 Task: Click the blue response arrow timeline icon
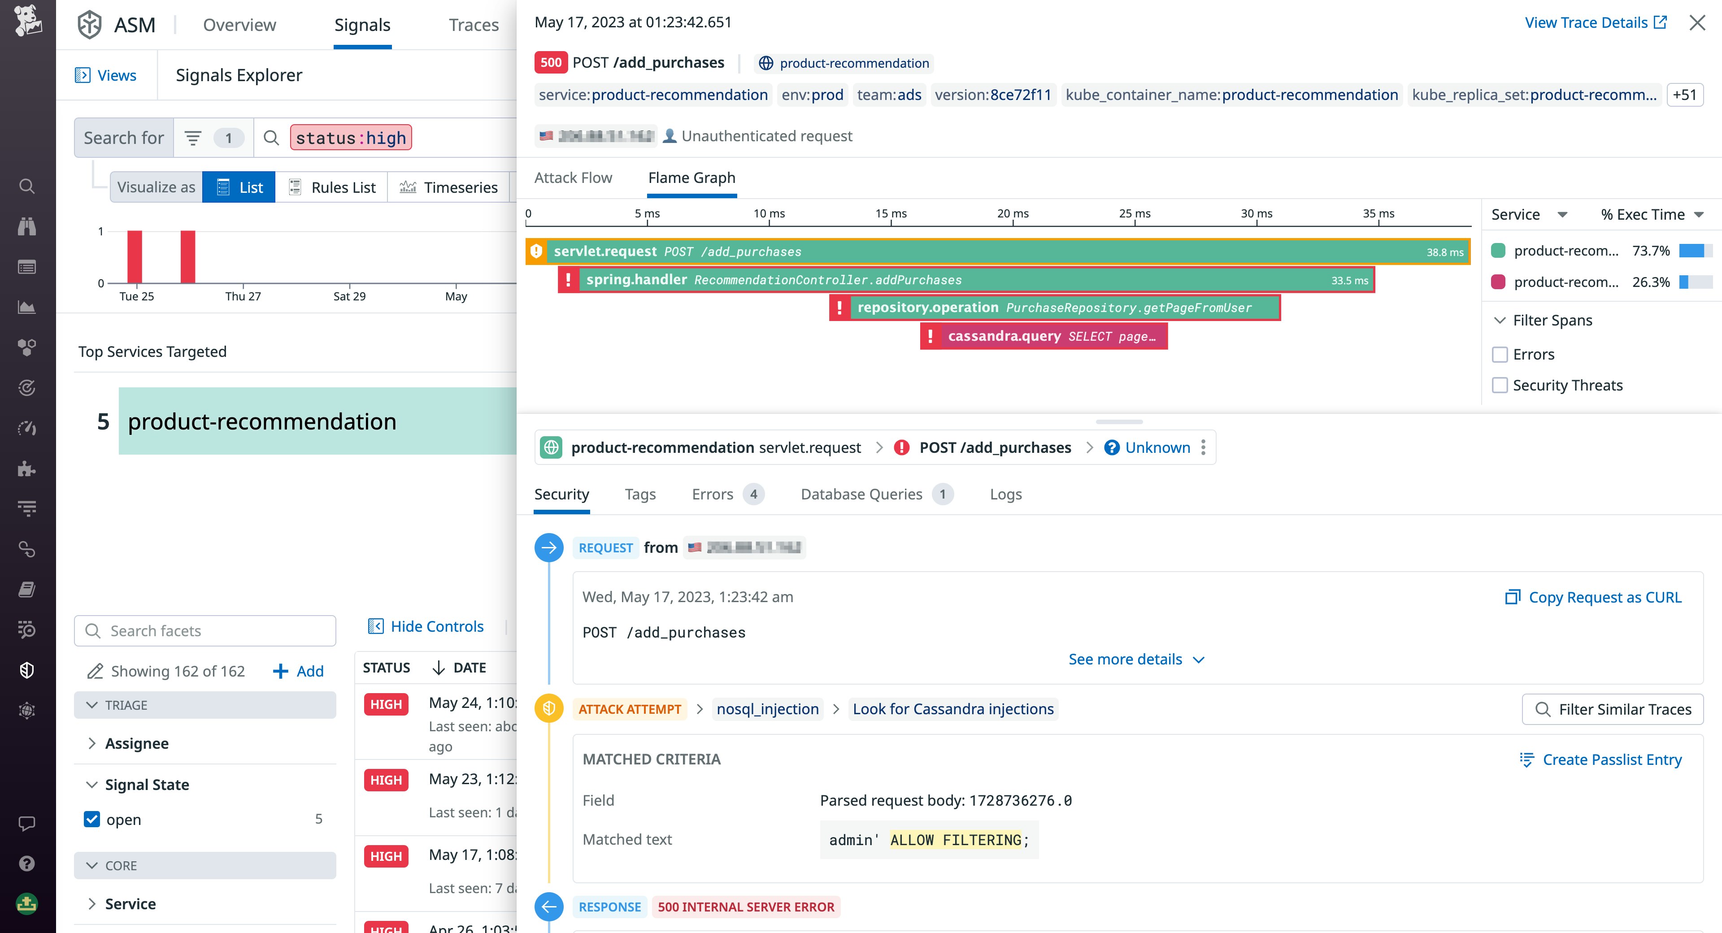(x=549, y=907)
